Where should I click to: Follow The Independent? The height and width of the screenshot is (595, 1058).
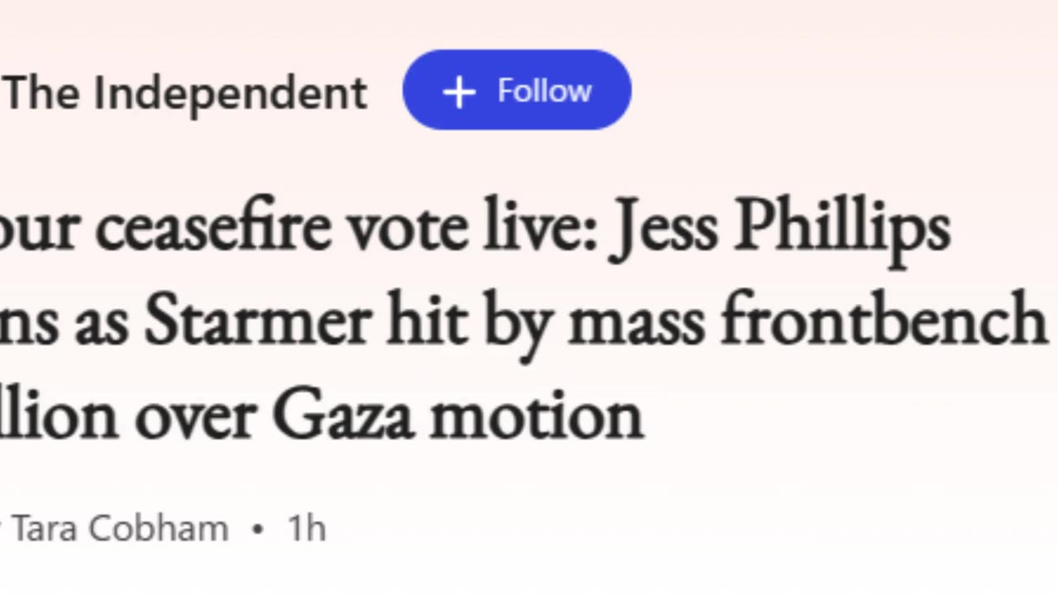click(x=517, y=90)
